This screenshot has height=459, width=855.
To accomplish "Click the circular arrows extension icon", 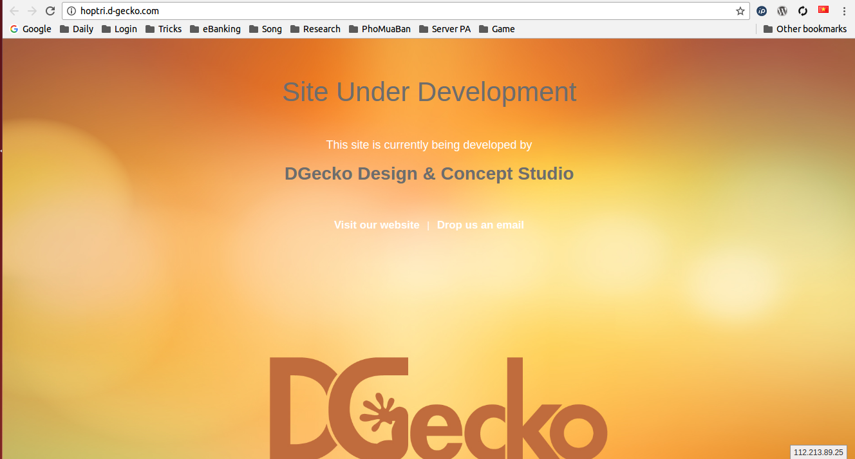I will pyautogui.click(x=803, y=11).
